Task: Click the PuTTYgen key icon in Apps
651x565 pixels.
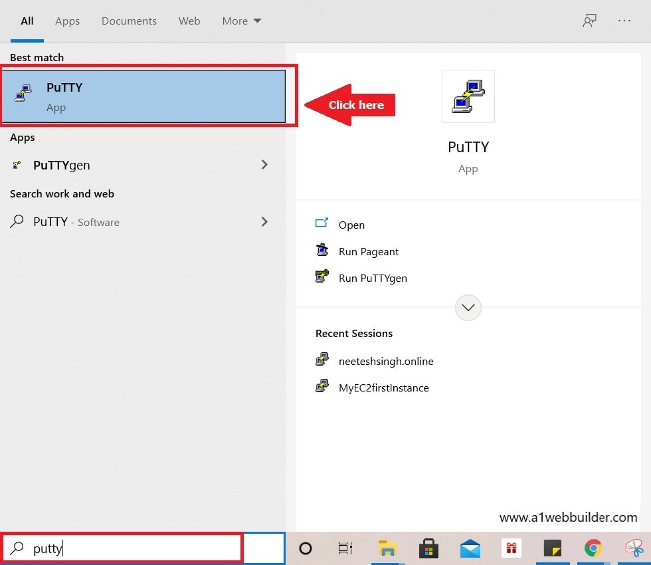Action: pyautogui.click(x=17, y=165)
